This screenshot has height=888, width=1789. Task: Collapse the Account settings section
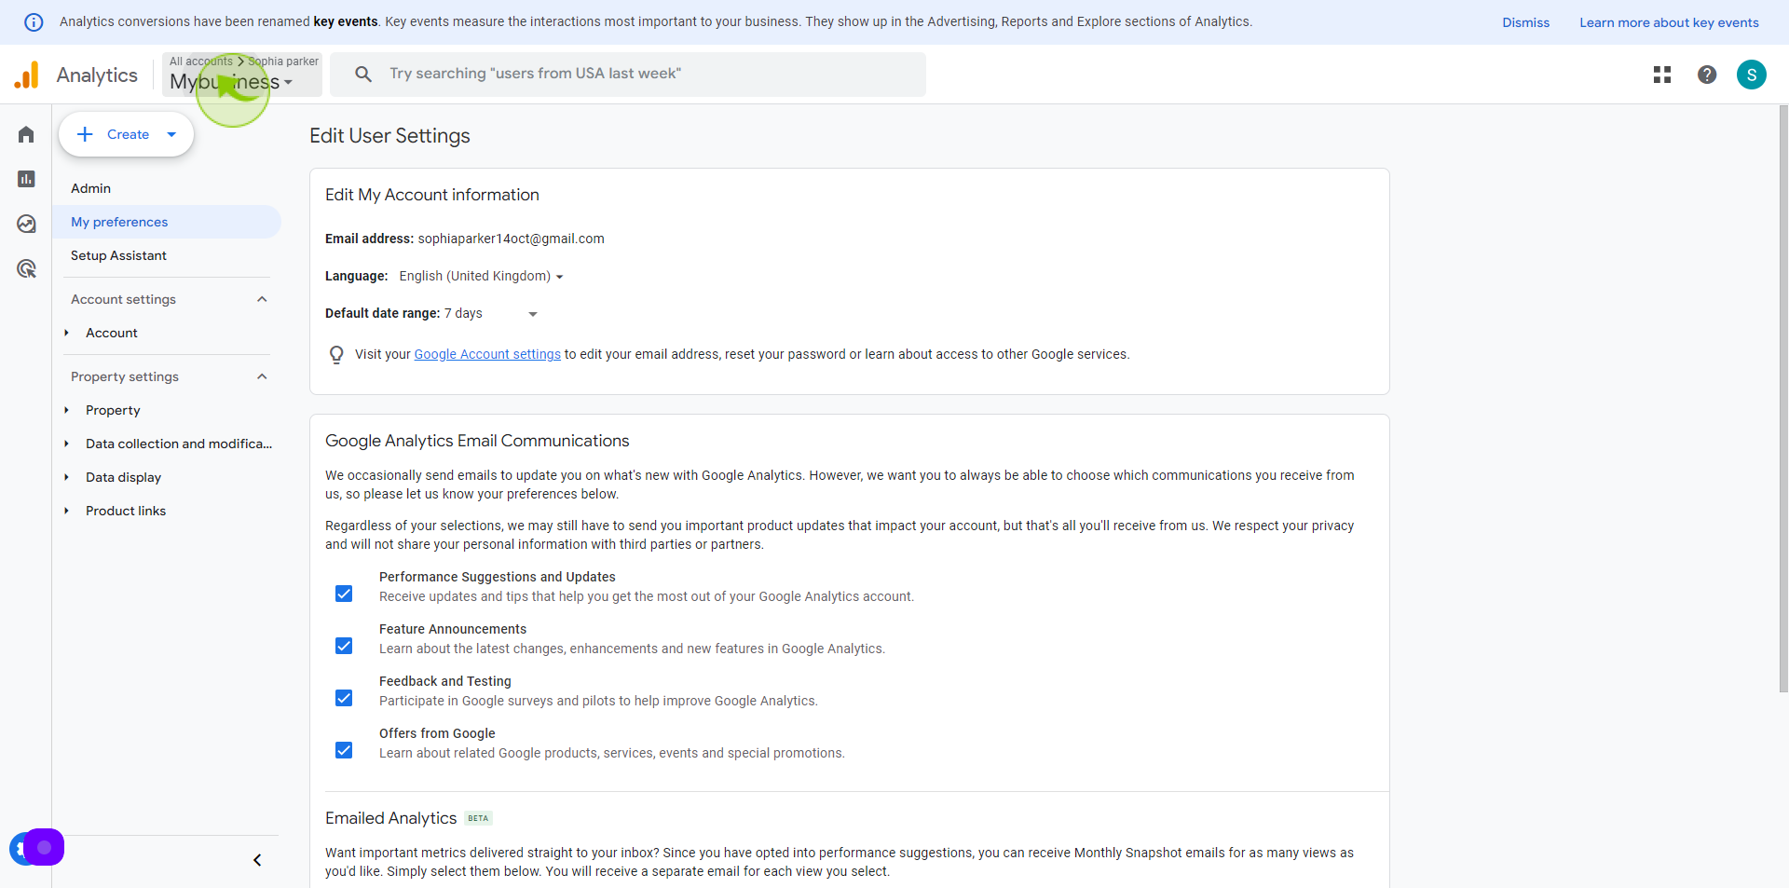click(x=262, y=299)
